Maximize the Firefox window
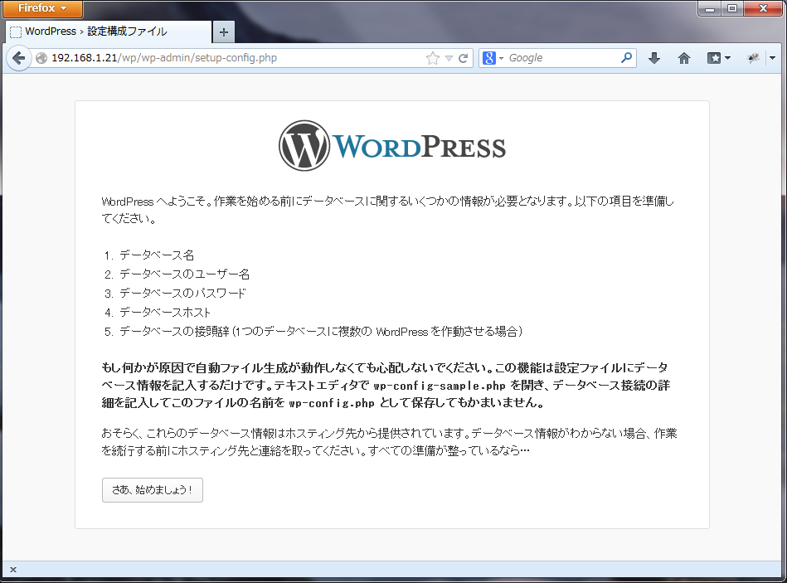787x583 pixels. click(732, 8)
